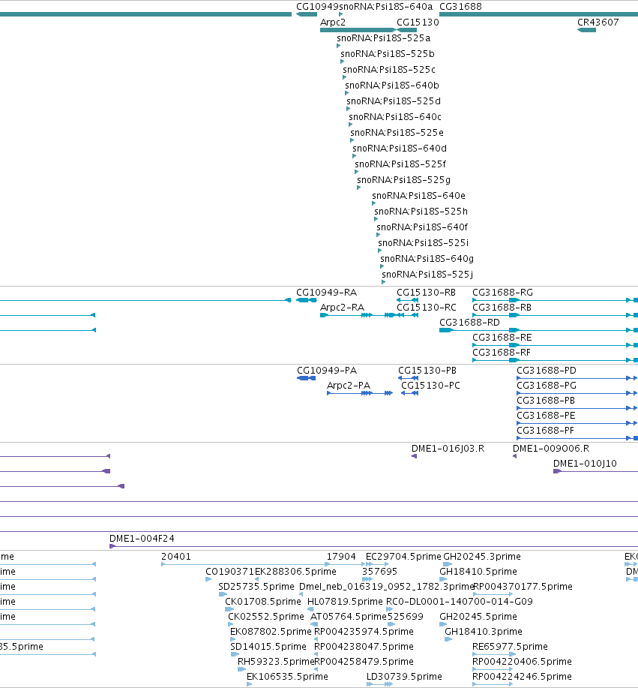This screenshot has width=638, height=688.
Task: Select snoRNA:Psi18S-525b feature label
Action: (388, 54)
